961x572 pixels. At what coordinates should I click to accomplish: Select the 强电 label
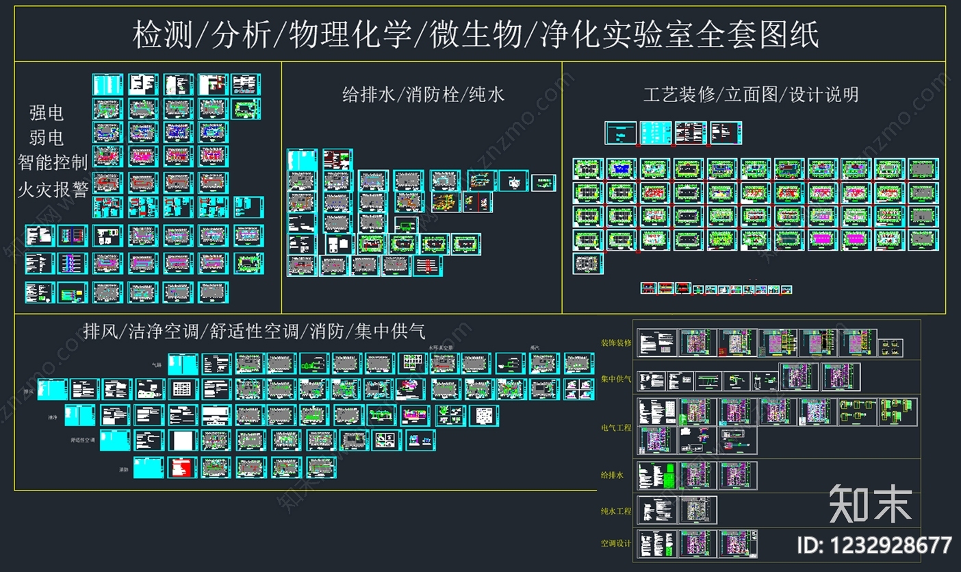pyautogui.click(x=47, y=112)
